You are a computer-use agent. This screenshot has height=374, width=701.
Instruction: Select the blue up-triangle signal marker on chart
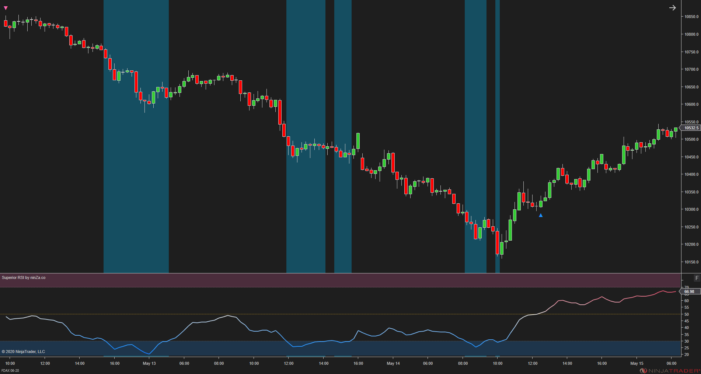541,215
